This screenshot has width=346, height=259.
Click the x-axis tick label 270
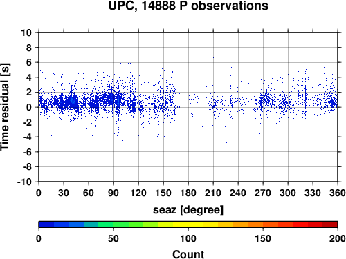(x=263, y=193)
